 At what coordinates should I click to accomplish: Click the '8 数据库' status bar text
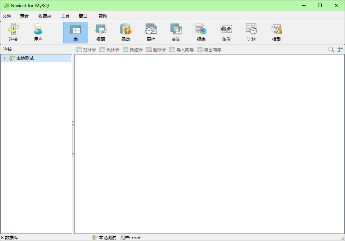pos(9,238)
